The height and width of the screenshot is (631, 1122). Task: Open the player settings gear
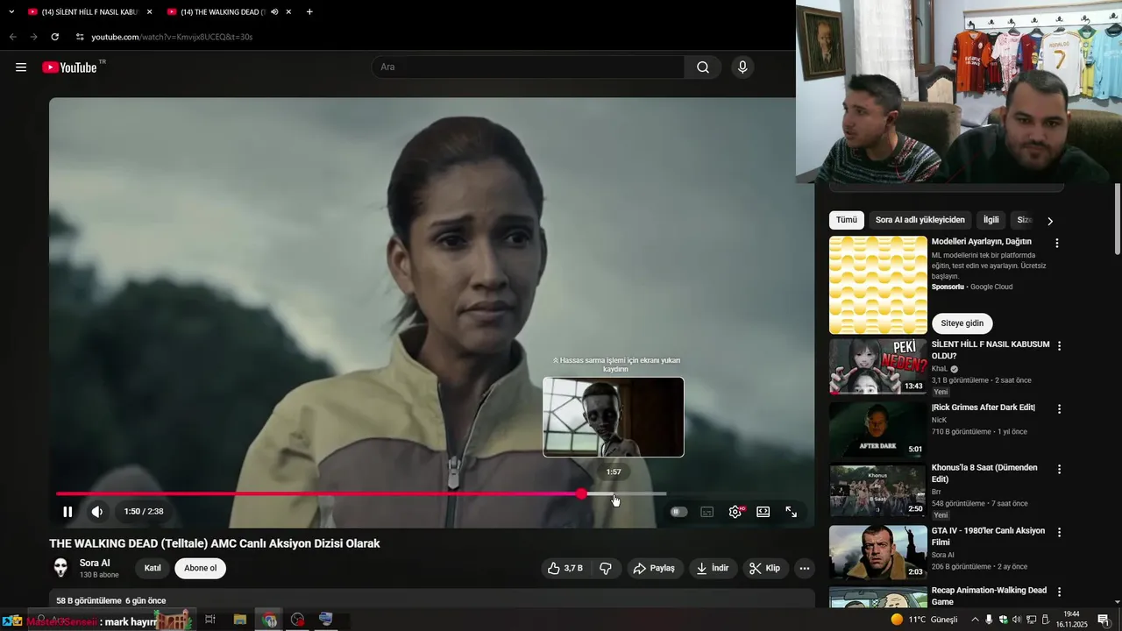pos(735,512)
